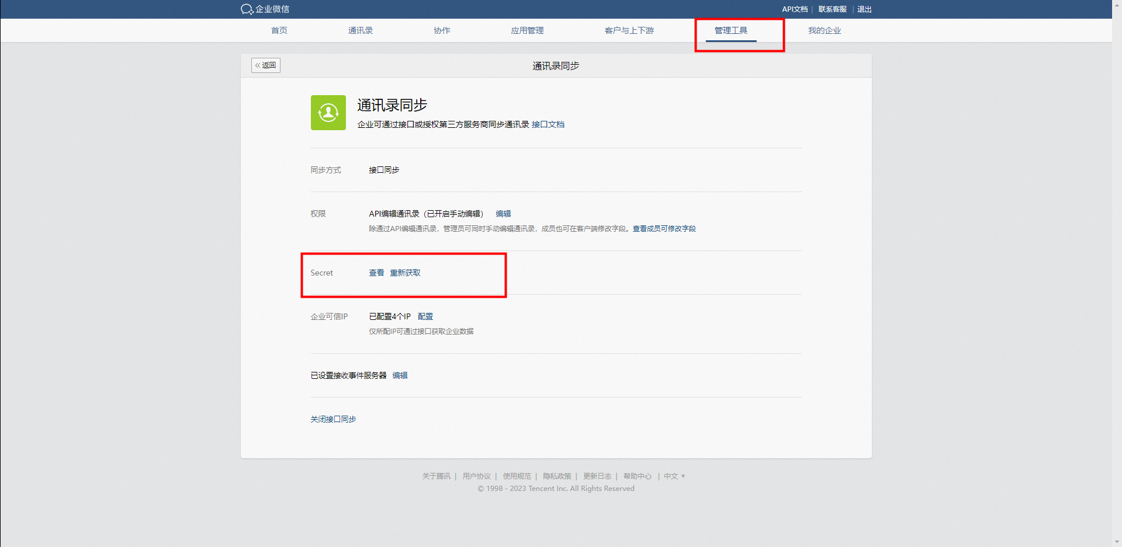Go back using the 返回 button
1122x547 pixels.
pyautogui.click(x=266, y=65)
